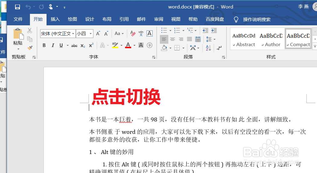Apply distributed alignment
The width and height of the screenshot is (317, 173).
coord(198,39)
